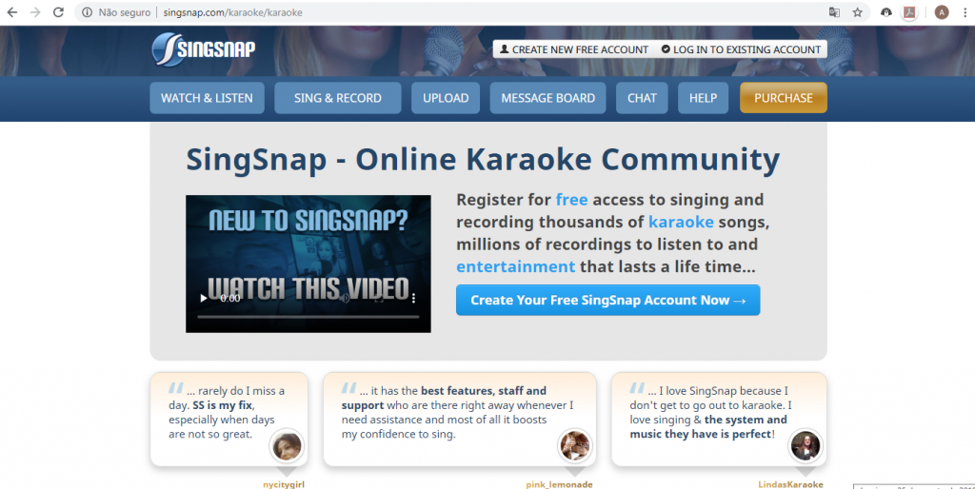
Task: Open the Help menu
Action: [704, 98]
